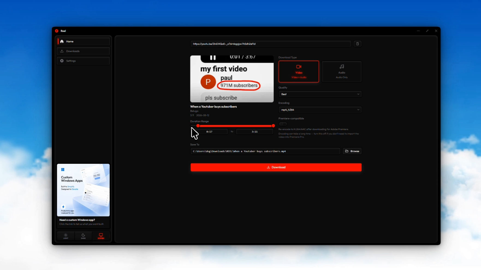Go to the Downloads section
This screenshot has height=270, width=481.
pos(84,51)
